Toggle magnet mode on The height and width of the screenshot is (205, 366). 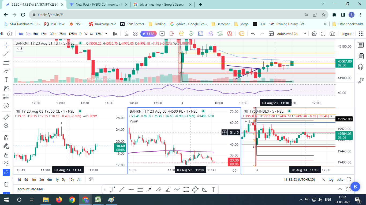click(x=6, y=137)
